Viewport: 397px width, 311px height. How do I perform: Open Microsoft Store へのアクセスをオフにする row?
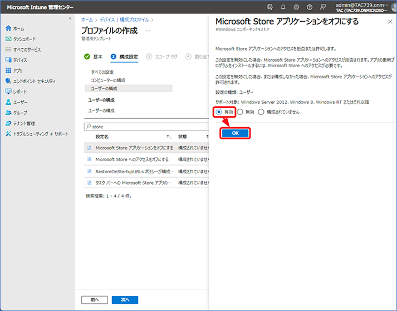[146, 159]
